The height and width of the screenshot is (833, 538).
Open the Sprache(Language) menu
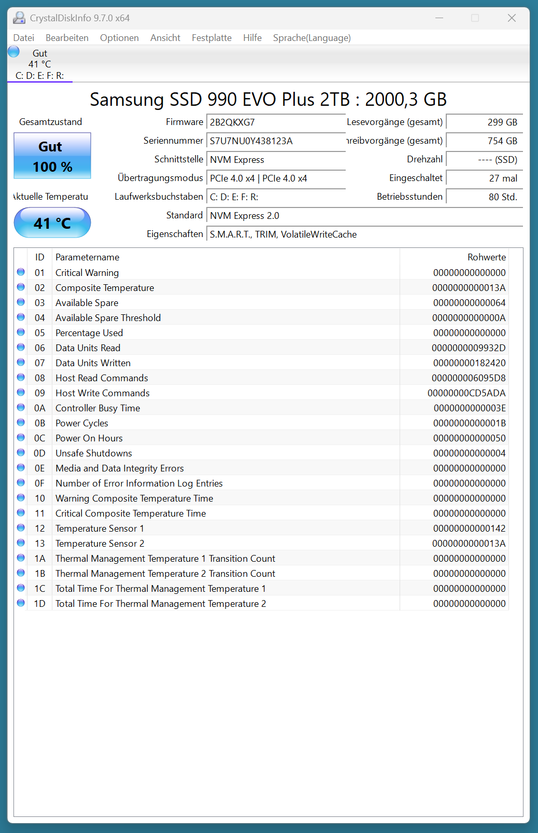(x=312, y=38)
